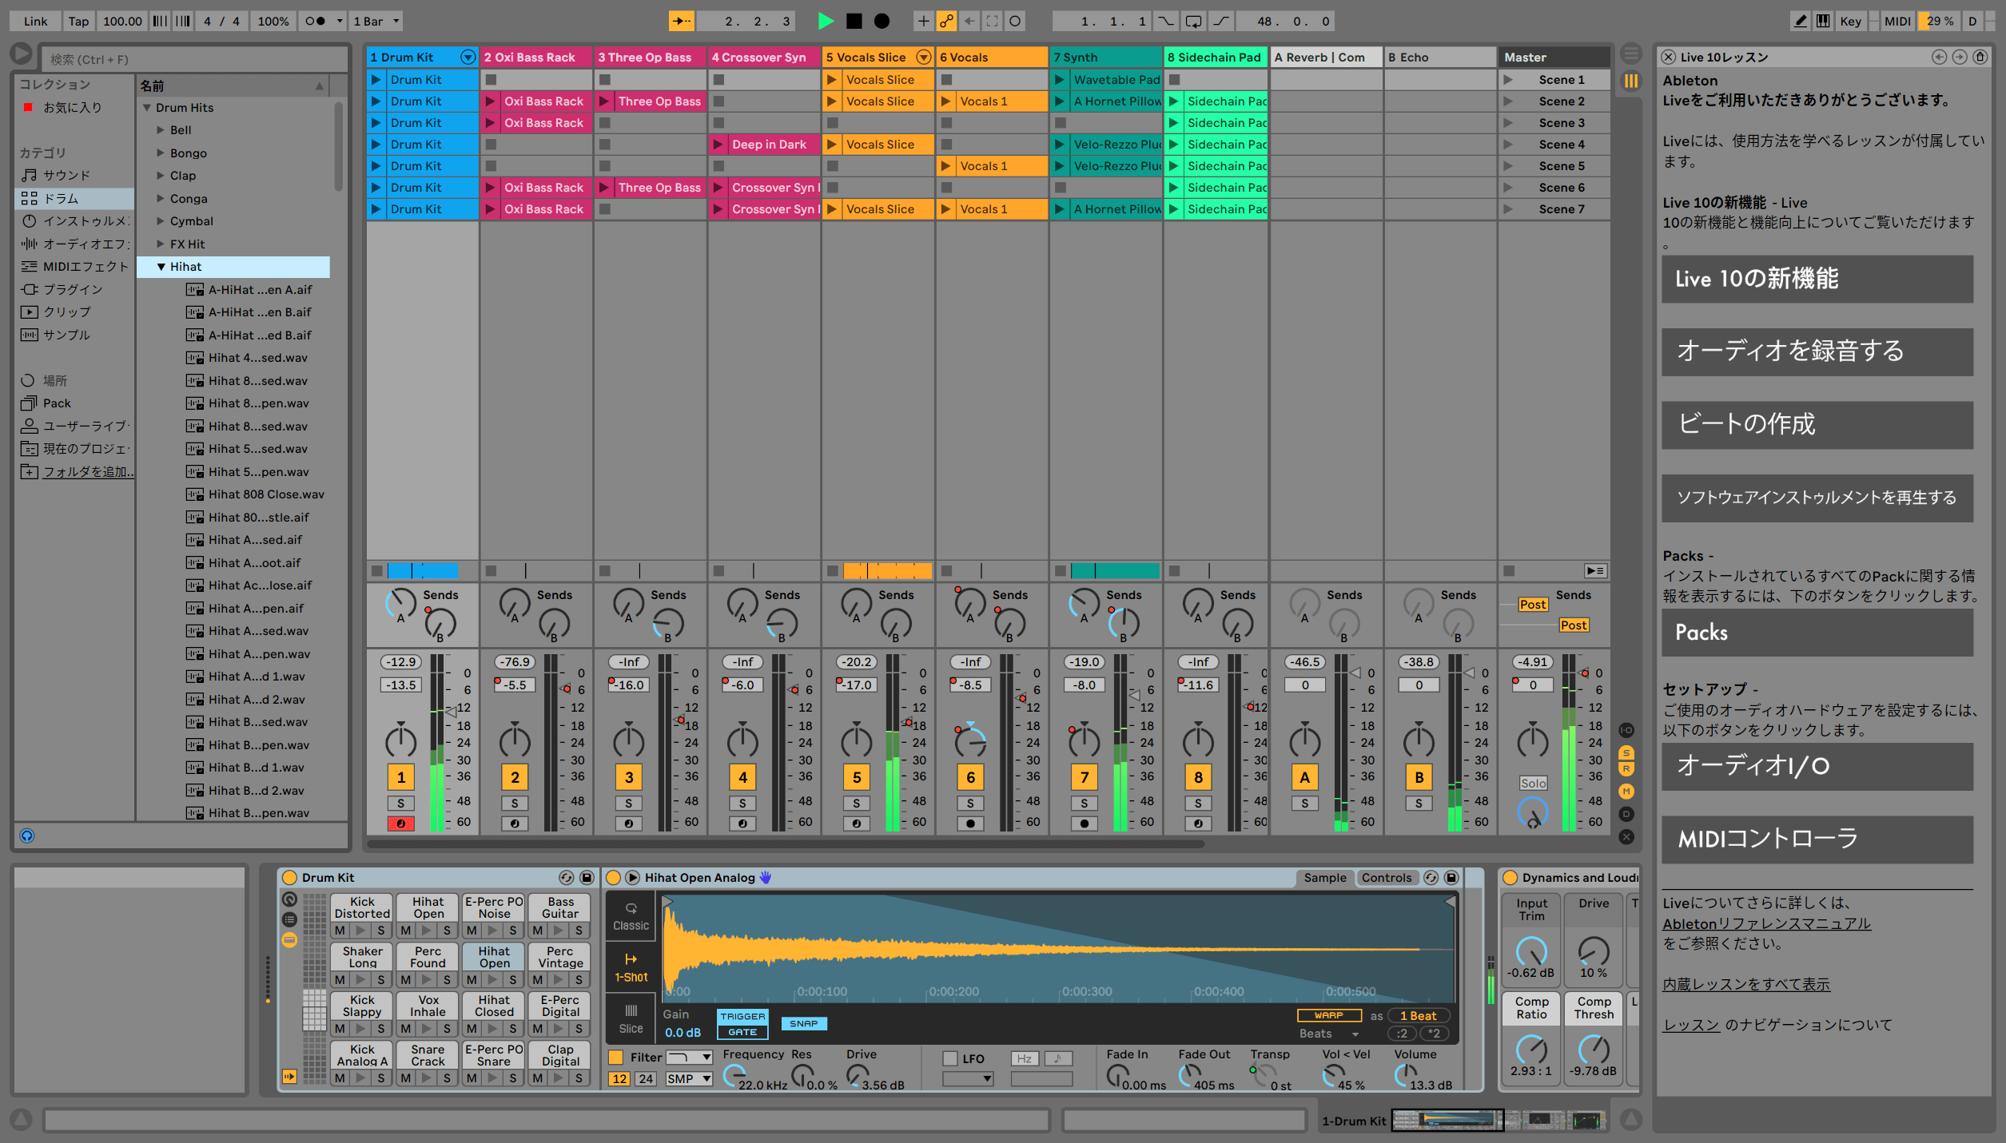The width and height of the screenshot is (2006, 1143).
Task: Toggle Sends section visibility (S icon)
Action: (1626, 753)
